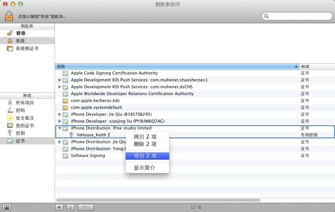Screen dimensions: 335x212
Task: Click the 拷贝 button in bottom bar
Action: pyautogui.click(x=86, y=207)
